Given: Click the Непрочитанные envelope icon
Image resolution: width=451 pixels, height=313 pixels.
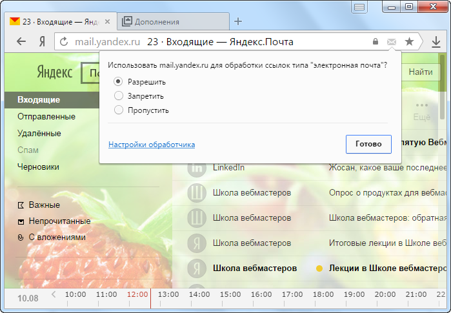Looking at the screenshot, I should pyautogui.click(x=21, y=221).
